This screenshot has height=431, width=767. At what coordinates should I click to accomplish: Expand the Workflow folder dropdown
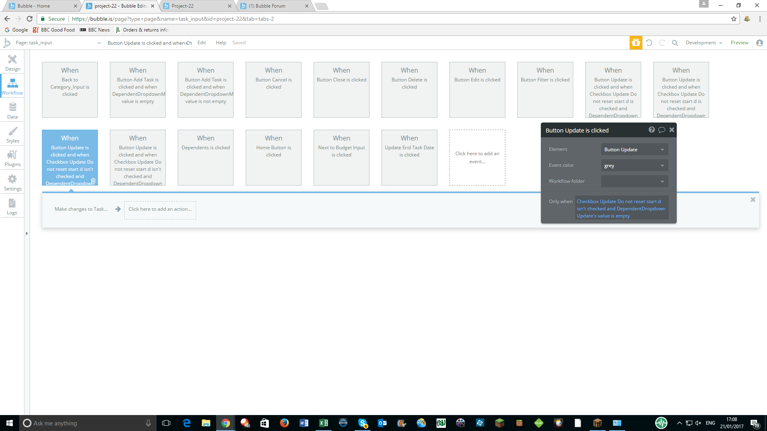634,182
